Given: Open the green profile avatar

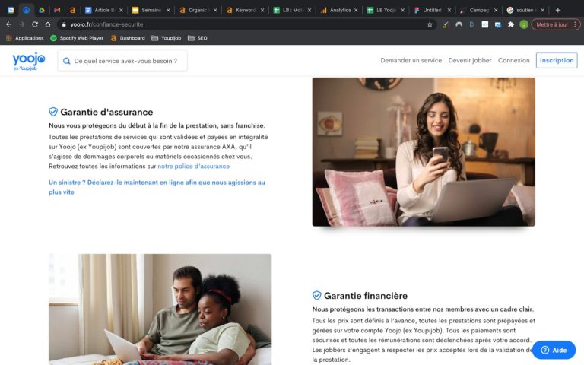Looking at the screenshot, I should click(x=524, y=24).
